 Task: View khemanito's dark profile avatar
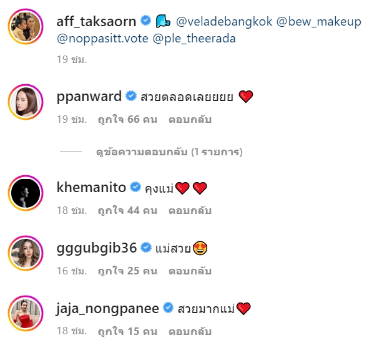[x=26, y=193]
